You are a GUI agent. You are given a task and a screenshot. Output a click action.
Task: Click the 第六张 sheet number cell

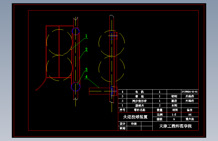click(x=190, y=119)
